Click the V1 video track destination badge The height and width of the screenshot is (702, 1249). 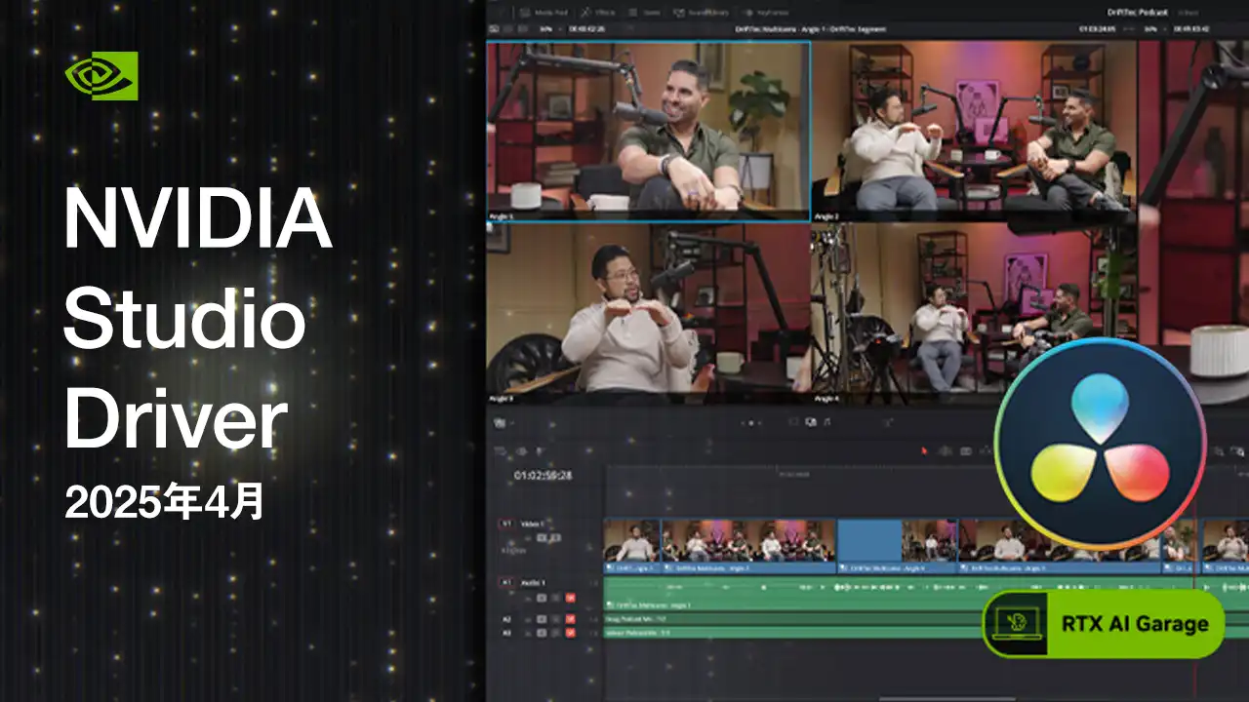point(506,524)
